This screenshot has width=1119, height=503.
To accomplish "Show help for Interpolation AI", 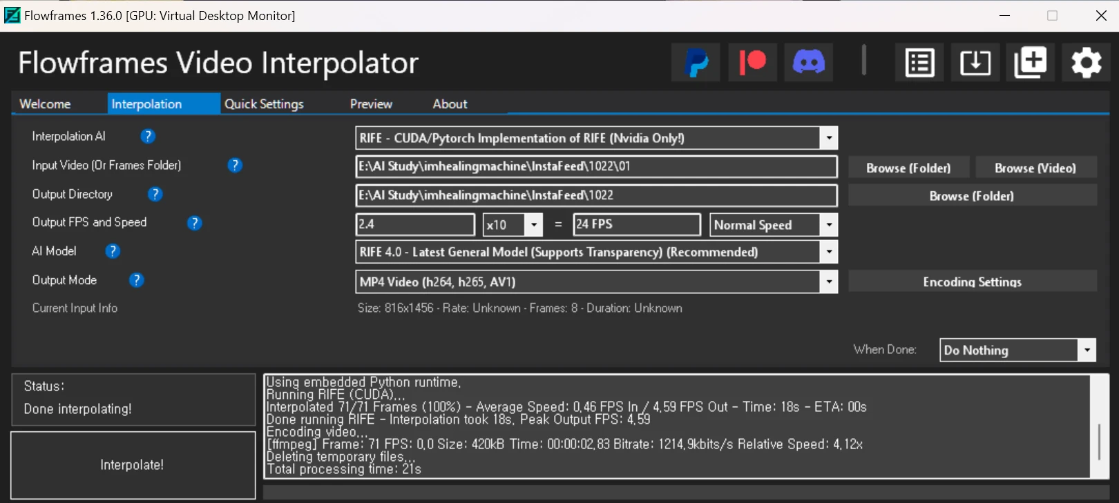I will [148, 137].
